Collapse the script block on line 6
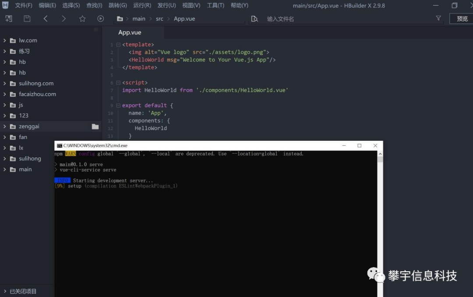 [x=118, y=83]
